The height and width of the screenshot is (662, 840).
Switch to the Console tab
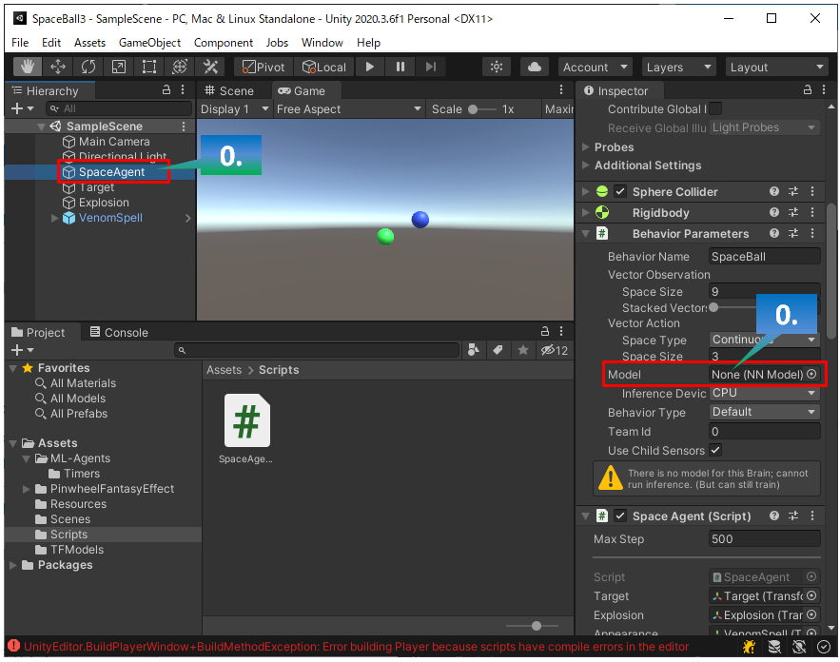click(119, 332)
